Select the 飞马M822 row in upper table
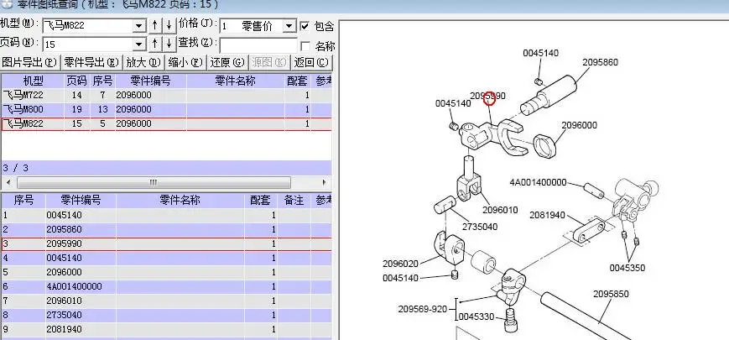Image resolution: width=729 pixels, height=340 pixels. coord(166,124)
